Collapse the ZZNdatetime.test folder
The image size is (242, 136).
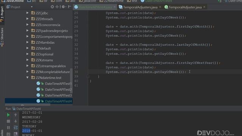point(27,77)
